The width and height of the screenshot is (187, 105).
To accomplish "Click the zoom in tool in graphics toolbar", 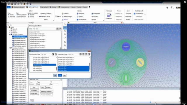I will click(65, 31).
